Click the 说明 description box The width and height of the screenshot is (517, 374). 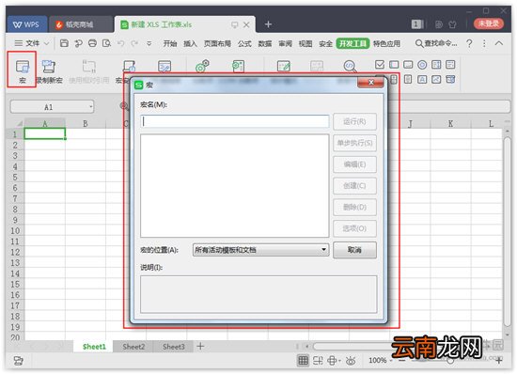(x=258, y=294)
